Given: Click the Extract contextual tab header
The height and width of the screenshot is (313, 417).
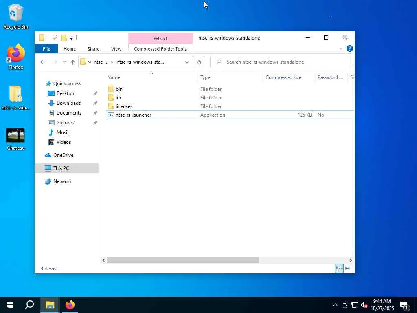Looking at the screenshot, I should (160, 39).
